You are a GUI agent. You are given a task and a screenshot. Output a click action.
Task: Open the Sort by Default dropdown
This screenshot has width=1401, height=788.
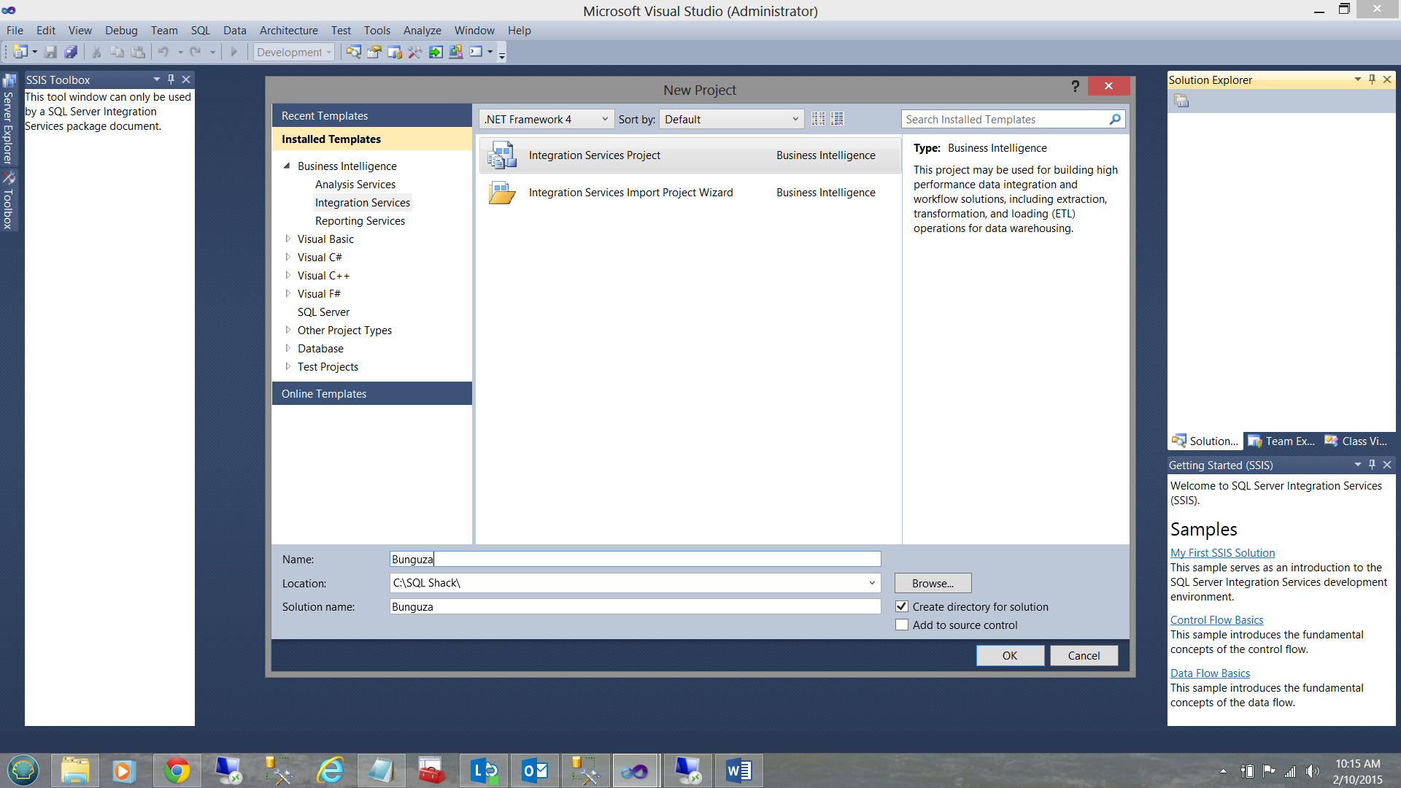click(731, 119)
